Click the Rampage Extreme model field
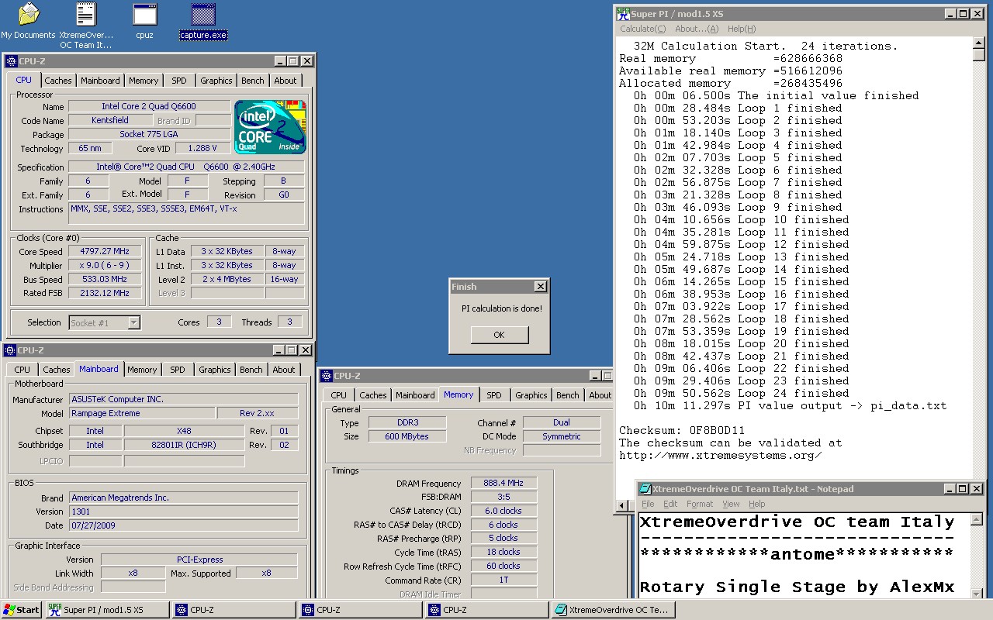The image size is (993, 620). 141,413
